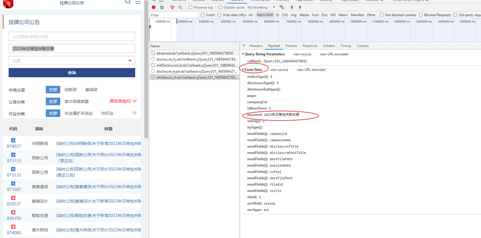Image resolution: width=481 pixels, height=238 pixels.
Task: Click view URL-encoded for Query String Parameters
Action: 334,54
